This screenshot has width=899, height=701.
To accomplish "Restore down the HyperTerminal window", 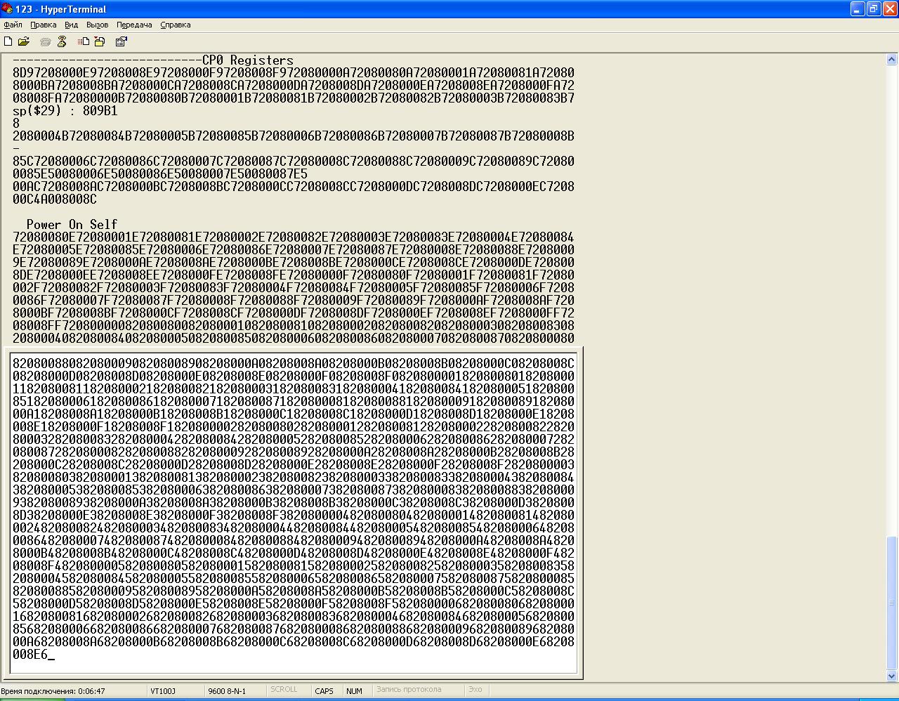I will click(874, 9).
